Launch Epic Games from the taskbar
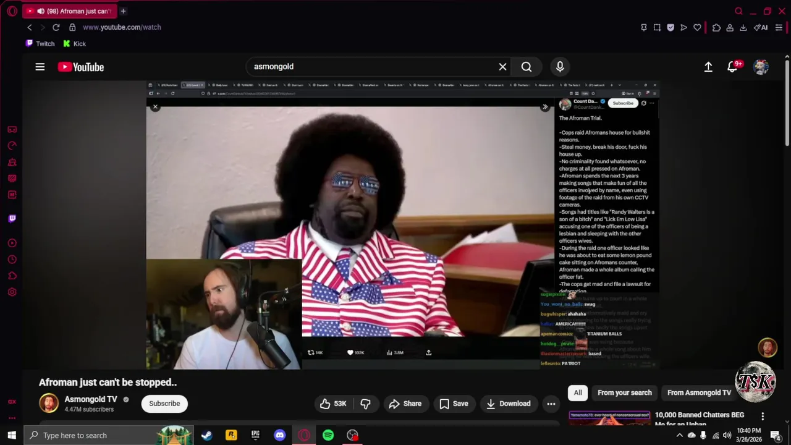Screen dimensions: 791x445 [255, 435]
